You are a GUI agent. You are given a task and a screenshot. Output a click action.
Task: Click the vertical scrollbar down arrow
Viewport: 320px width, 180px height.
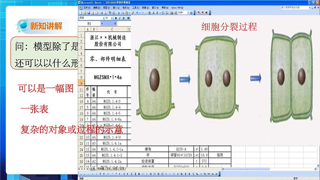[318, 166]
